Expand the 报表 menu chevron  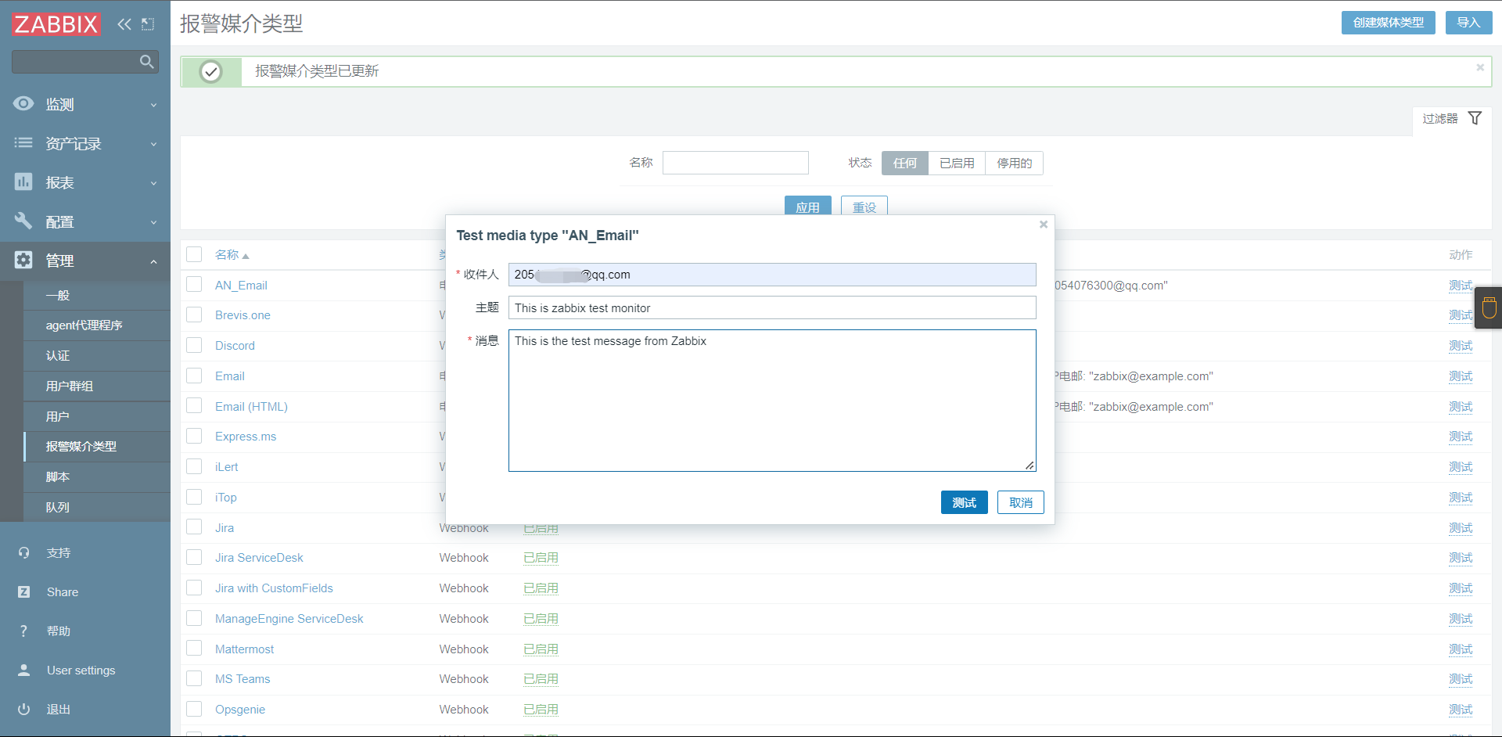coord(153,183)
